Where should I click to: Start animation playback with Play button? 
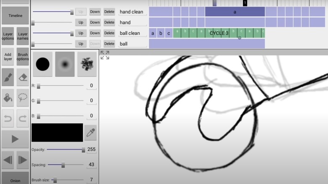pos(15,139)
